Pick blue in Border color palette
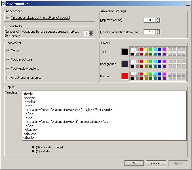Screen dimensions: 192x170 click(x=160, y=74)
